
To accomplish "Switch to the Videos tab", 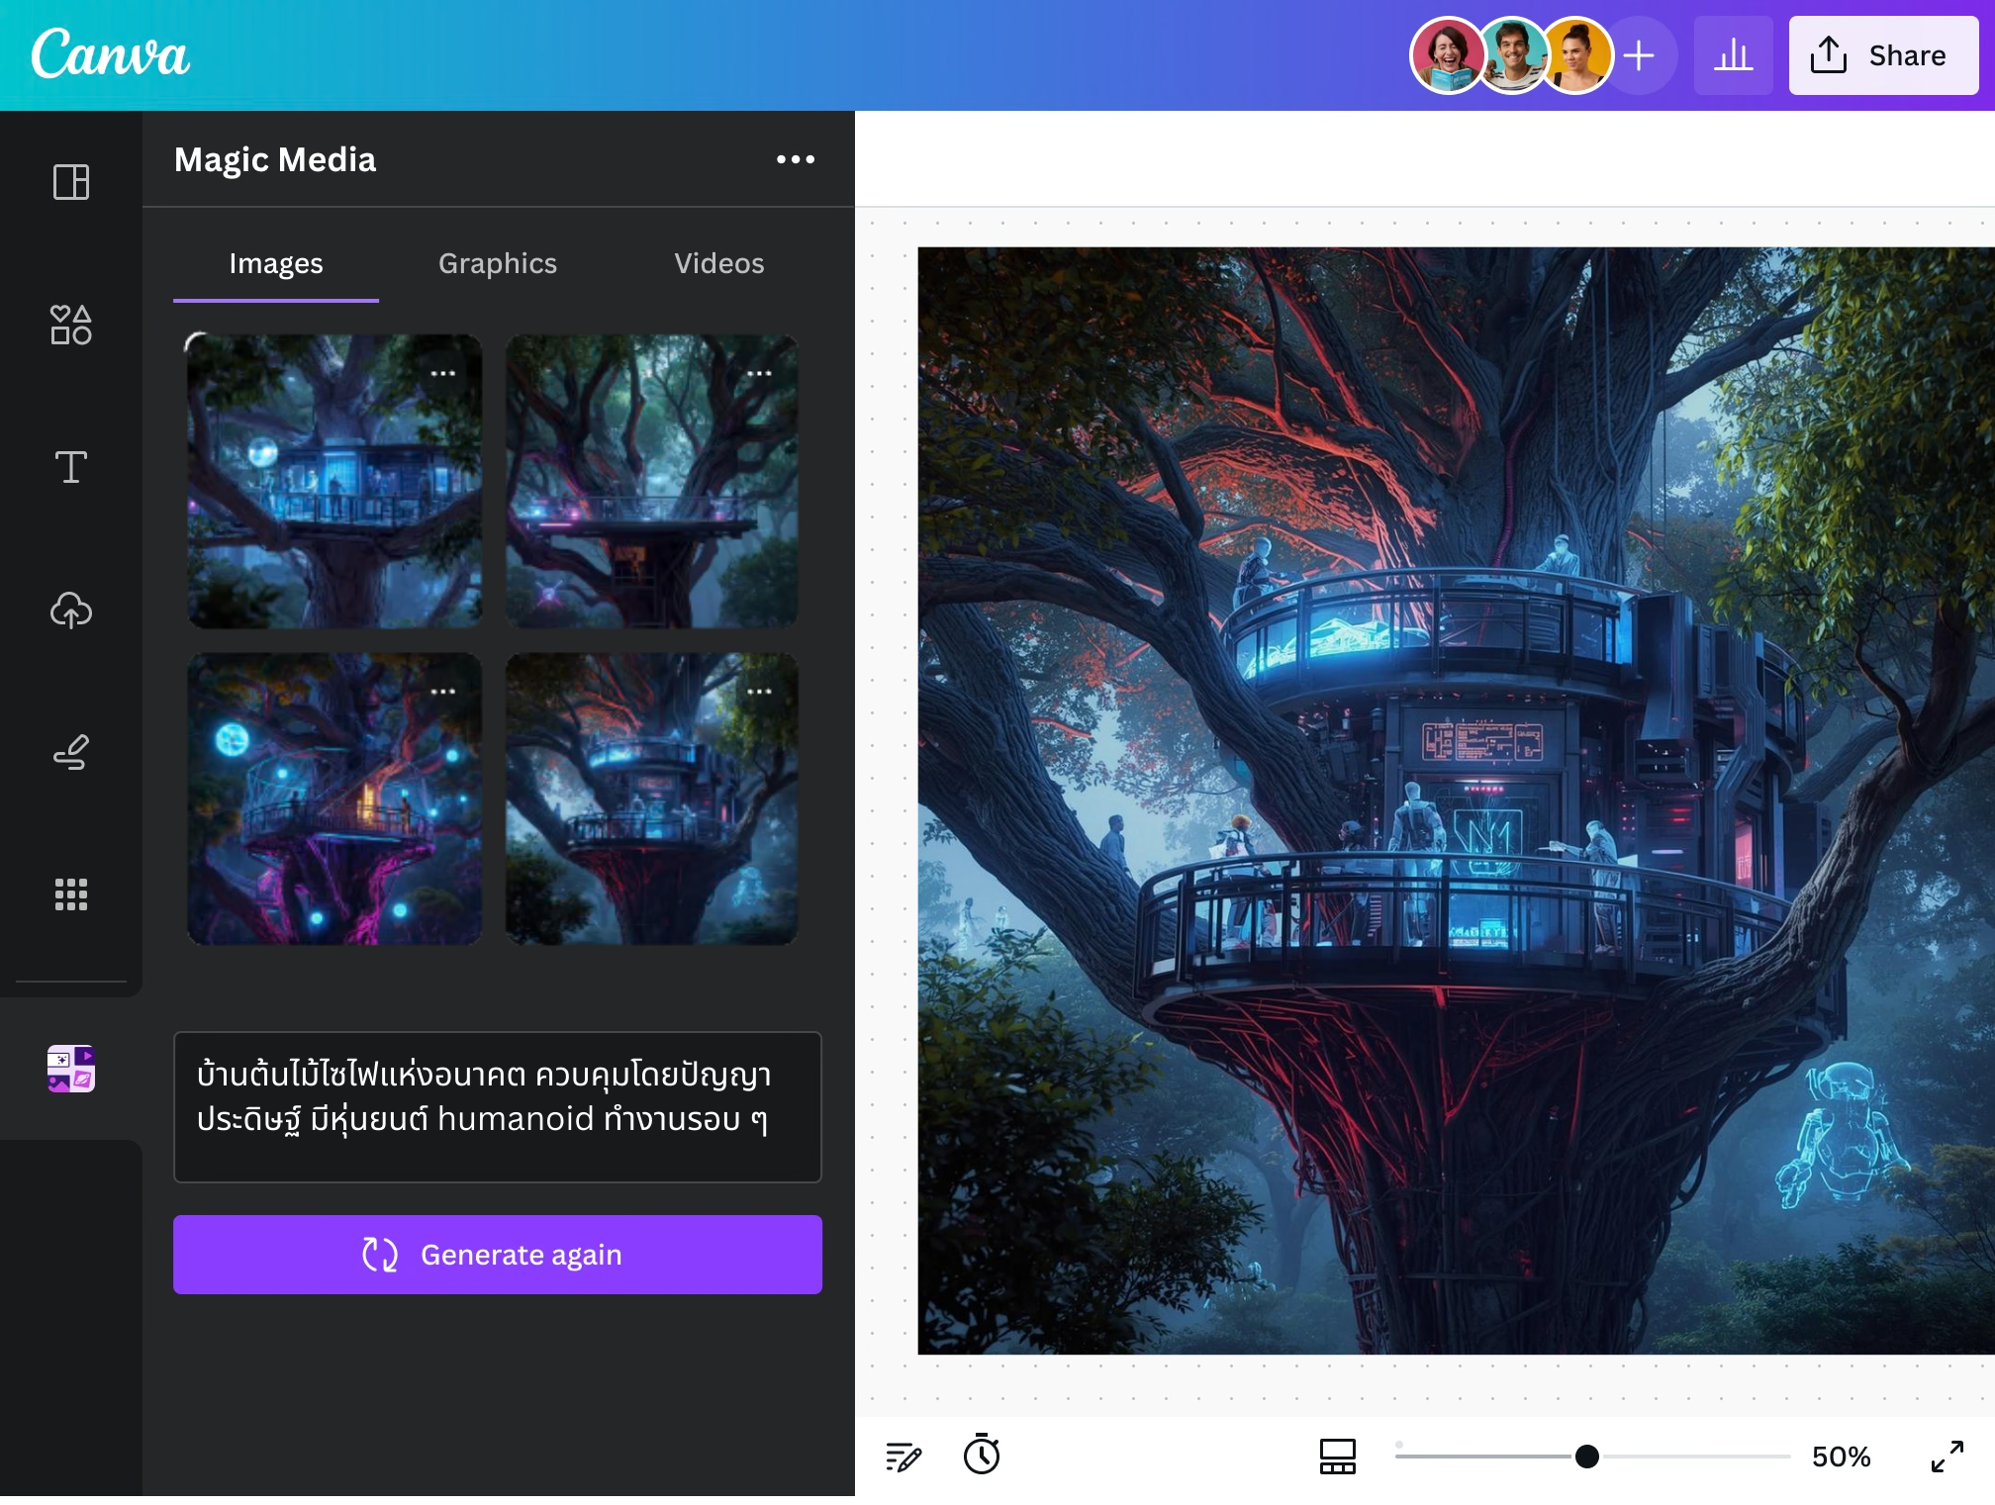I will coord(719,264).
